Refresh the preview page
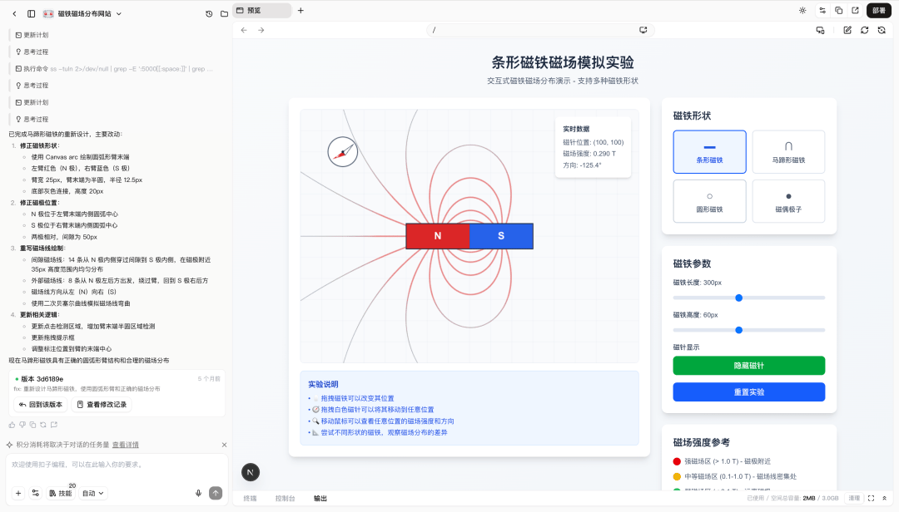 click(x=865, y=30)
